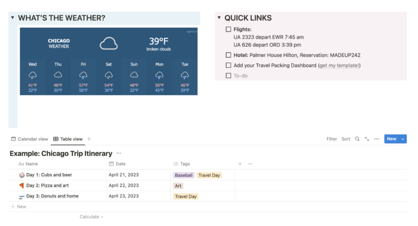The image size is (418, 226).
Task: Open options dots beside Chicago Trip Itinerary title
Action: 119,153
